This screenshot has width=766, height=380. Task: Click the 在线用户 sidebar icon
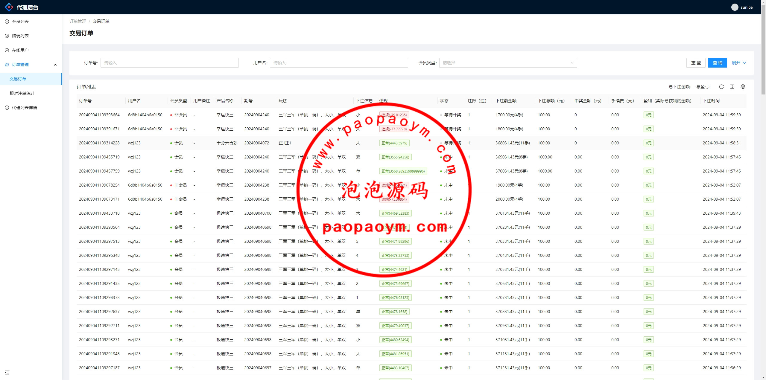[x=7, y=50]
